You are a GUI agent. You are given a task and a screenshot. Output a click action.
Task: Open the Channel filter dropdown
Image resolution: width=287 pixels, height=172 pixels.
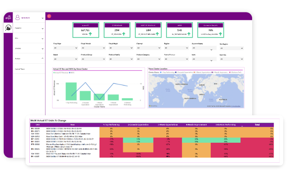tap(149, 48)
